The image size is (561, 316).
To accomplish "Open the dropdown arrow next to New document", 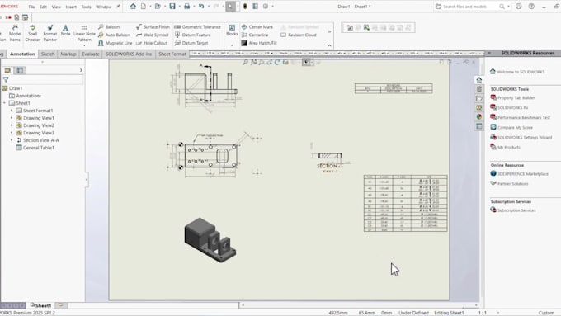I will [150, 7].
